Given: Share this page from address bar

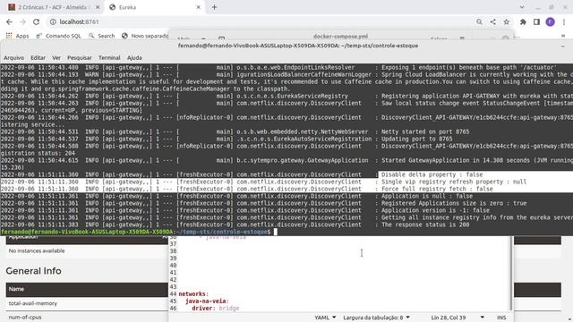Looking at the screenshot, I should pos(492,21).
